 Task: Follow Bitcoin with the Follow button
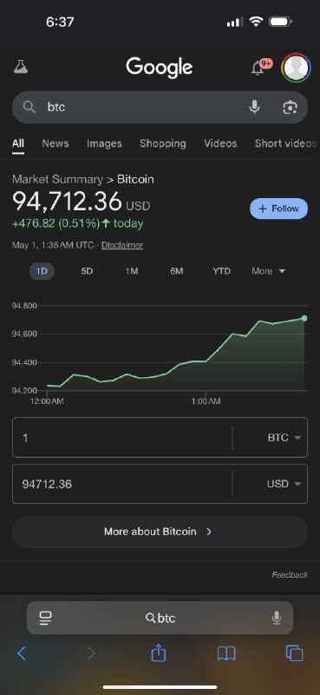coord(279,208)
